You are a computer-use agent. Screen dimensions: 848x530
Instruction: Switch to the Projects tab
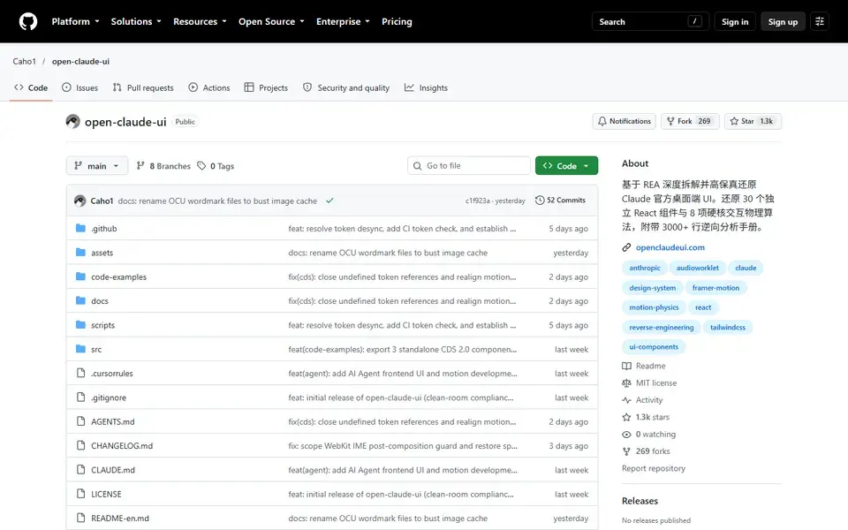266,87
